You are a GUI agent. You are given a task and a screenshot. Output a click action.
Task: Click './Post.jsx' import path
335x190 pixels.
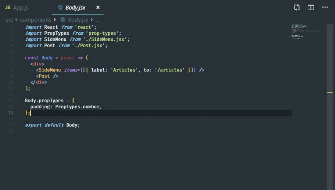(x=88, y=46)
